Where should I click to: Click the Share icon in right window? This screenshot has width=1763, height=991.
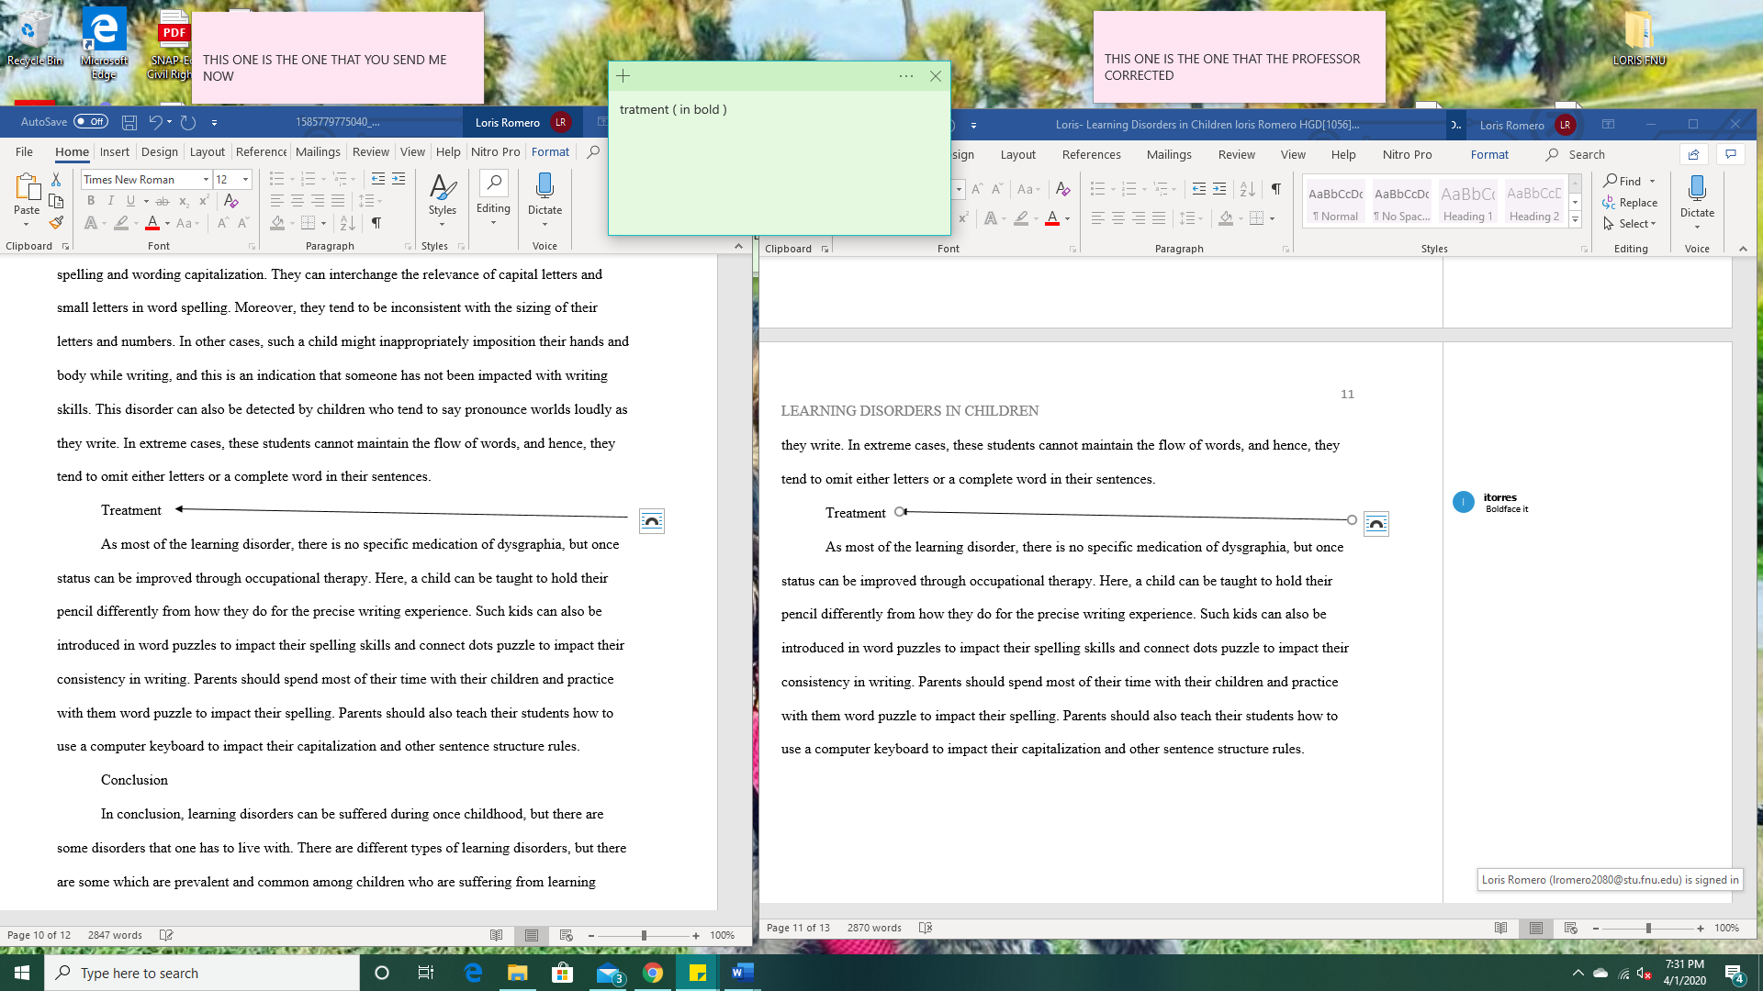pos(1694,154)
